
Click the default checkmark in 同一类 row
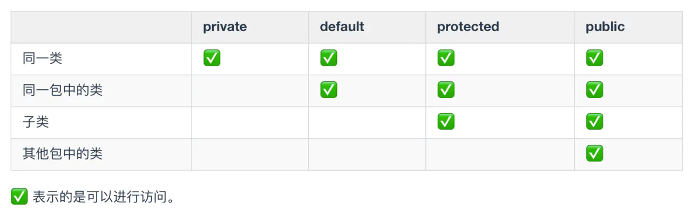(329, 58)
